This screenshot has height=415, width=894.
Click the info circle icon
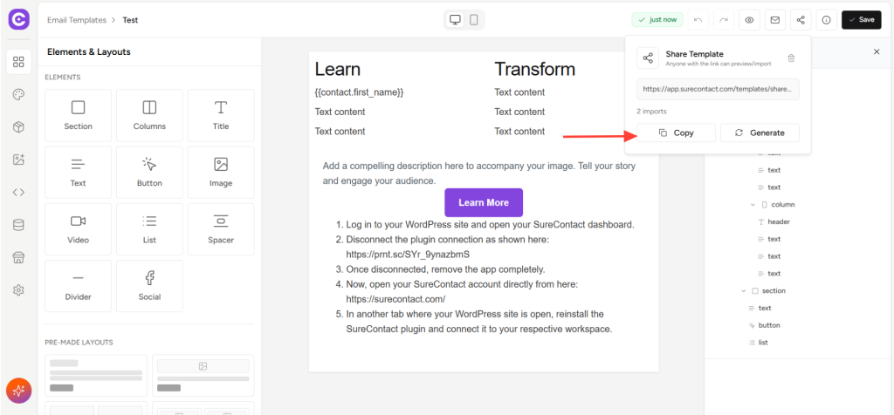click(x=826, y=19)
